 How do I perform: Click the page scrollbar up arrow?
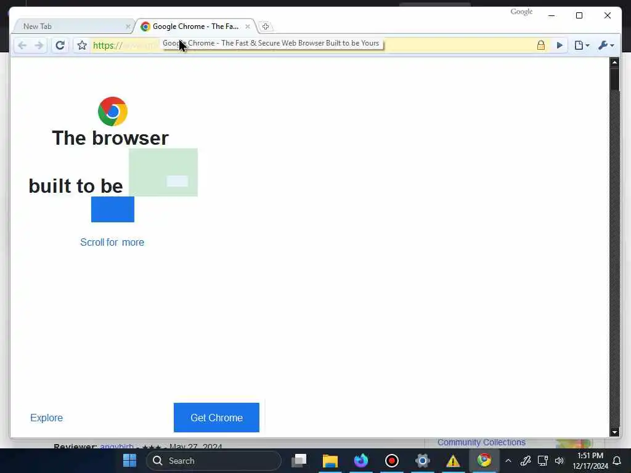coord(614,62)
